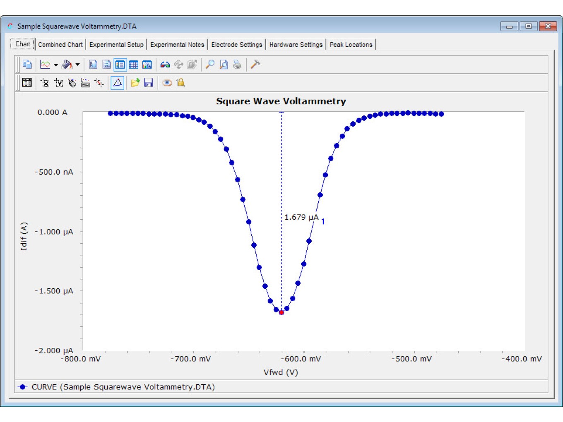Activate the red crosshair cursor tool
This screenshot has height=422, width=563.
[x=99, y=83]
